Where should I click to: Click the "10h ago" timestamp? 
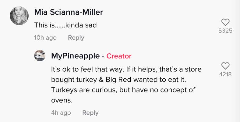[x=45, y=38]
